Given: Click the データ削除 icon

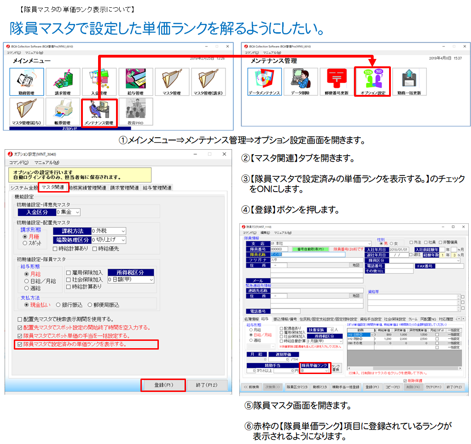Looking at the screenshot, I should point(300,82).
